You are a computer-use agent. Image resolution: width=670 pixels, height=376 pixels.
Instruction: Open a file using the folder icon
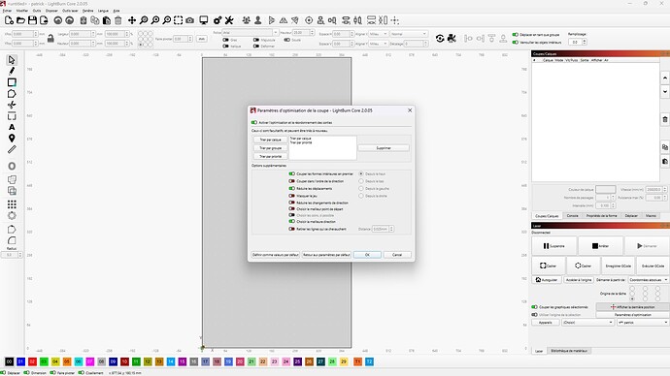click(20, 20)
